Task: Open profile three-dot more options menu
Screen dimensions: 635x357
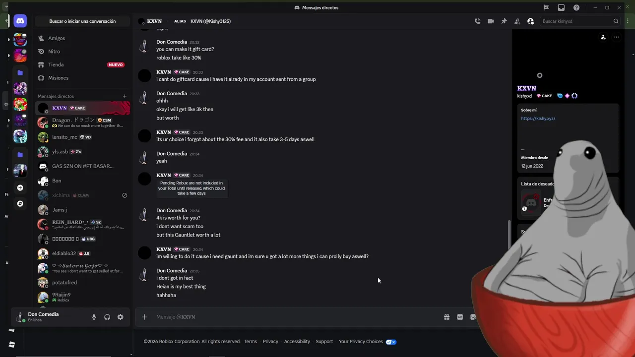Action: (616, 37)
